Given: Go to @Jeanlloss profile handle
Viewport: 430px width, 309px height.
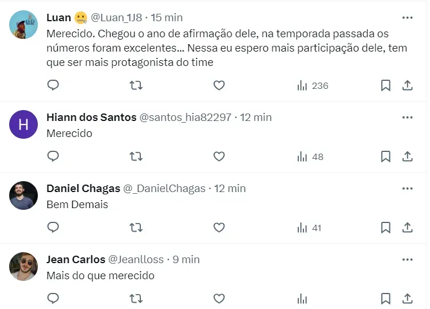Looking at the screenshot, I should 136,260.
